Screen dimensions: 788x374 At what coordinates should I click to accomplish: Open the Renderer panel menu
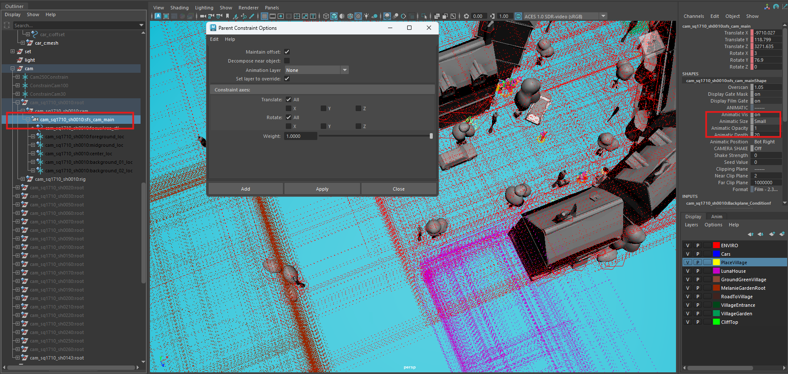(x=248, y=8)
